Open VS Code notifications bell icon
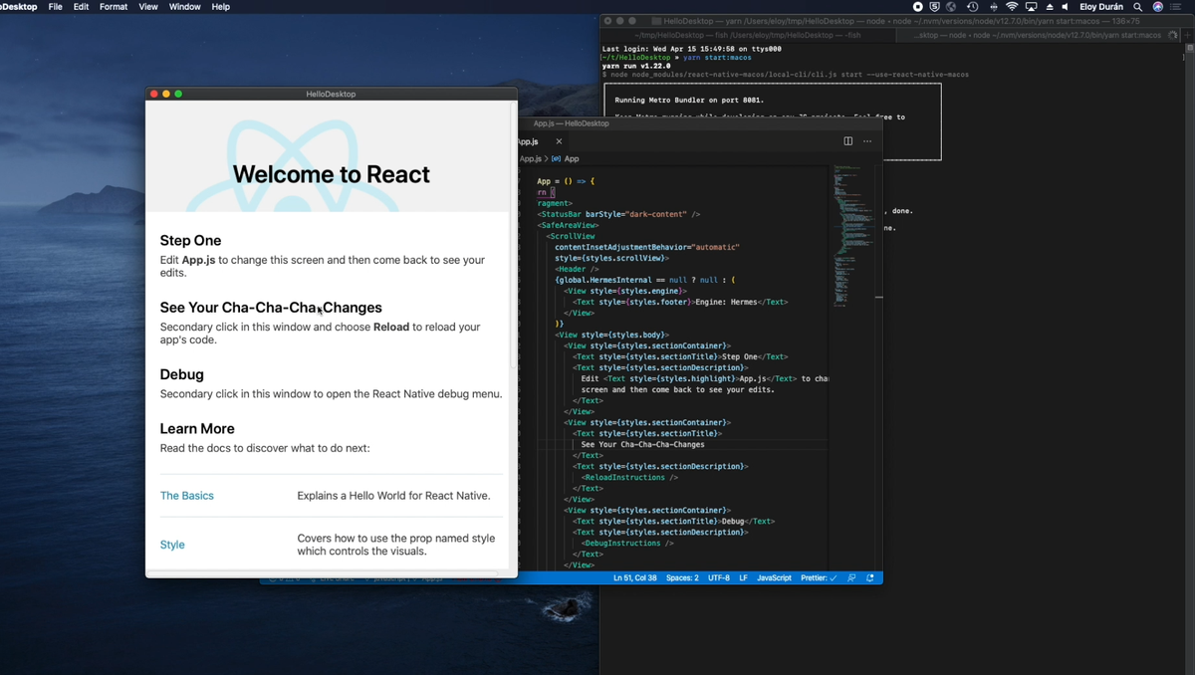 pyautogui.click(x=870, y=577)
